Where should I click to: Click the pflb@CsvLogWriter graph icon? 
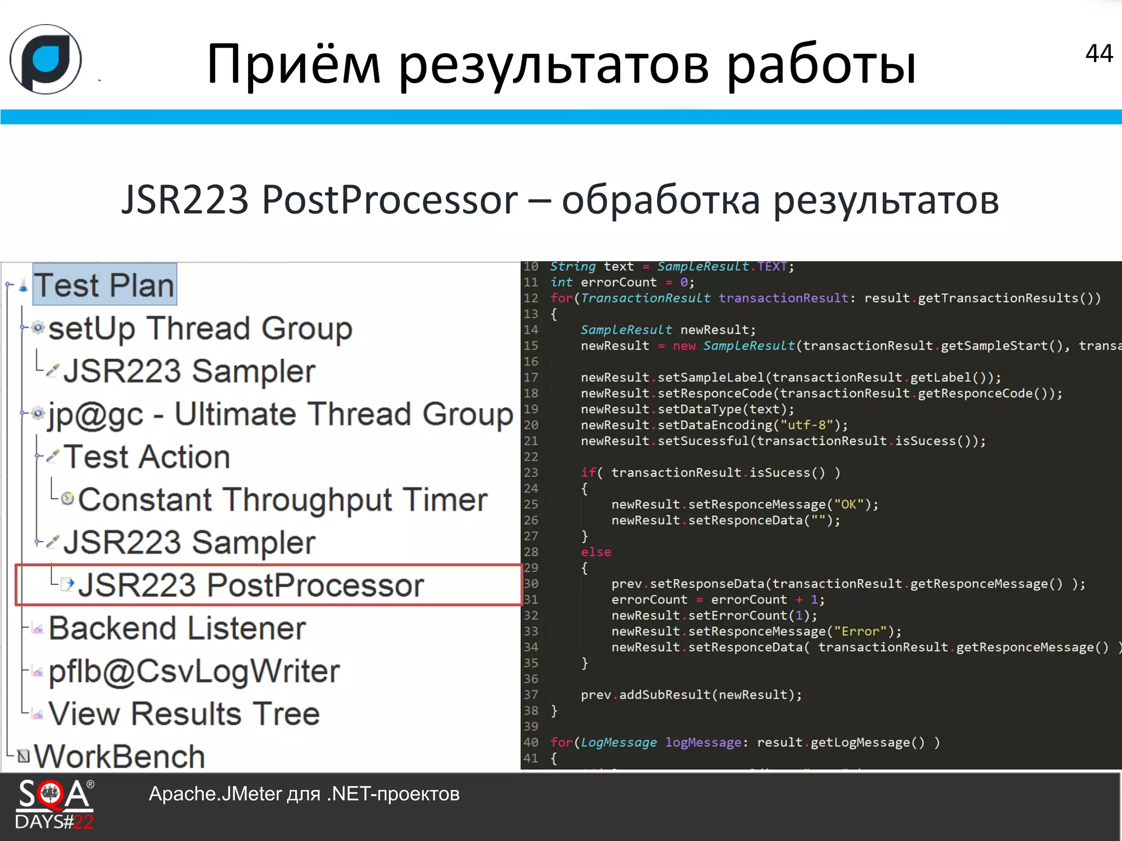pos(38,671)
